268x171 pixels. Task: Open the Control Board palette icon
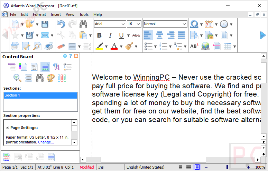[51, 78]
